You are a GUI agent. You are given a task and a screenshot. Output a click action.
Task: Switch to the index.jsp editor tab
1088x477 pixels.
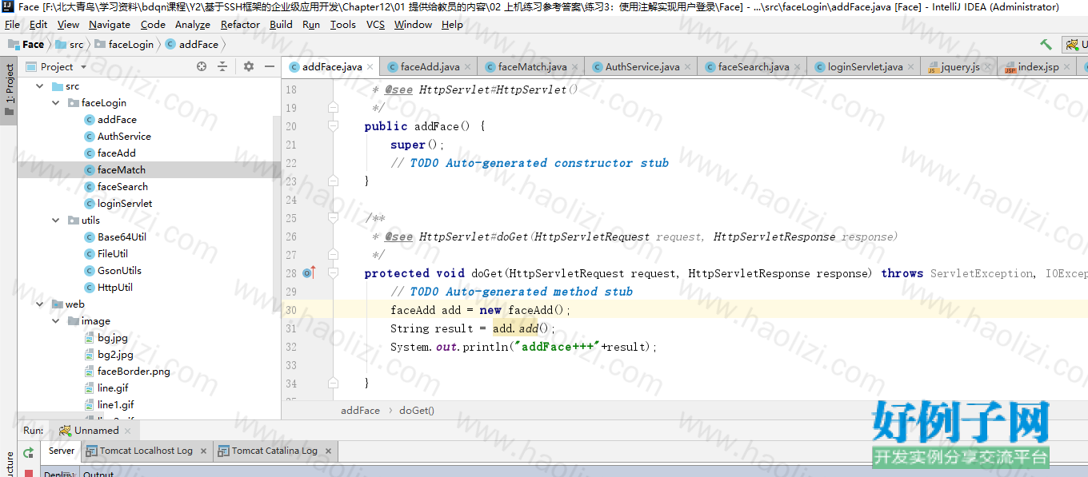click(1038, 67)
